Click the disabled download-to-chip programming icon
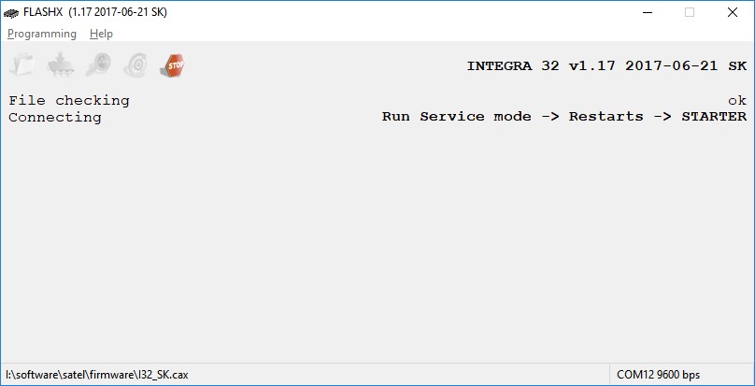This screenshot has height=386, width=755. point(61,64)
